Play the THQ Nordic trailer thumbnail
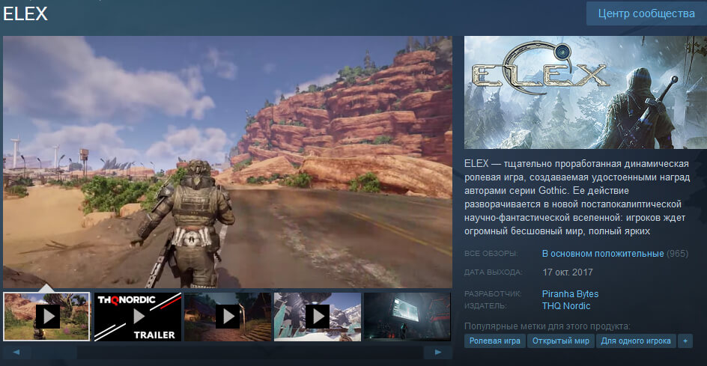The image size is (707, 366). pos(138,317)
